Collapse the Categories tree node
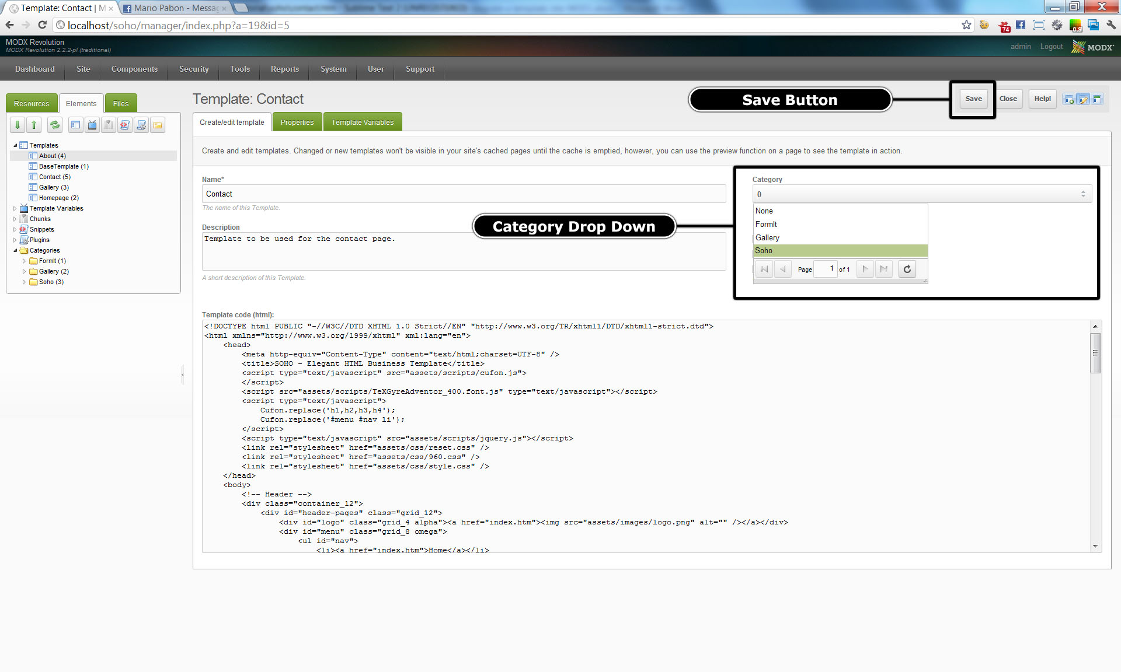The height and width of the screenshot is (672, 1121). [15, 250]
